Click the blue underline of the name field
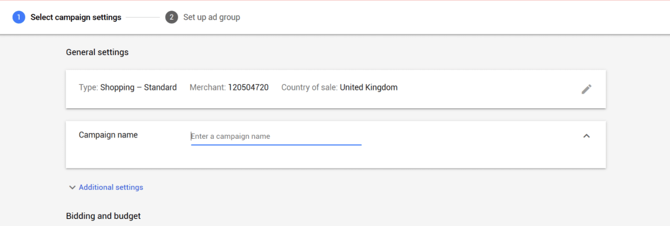 (x=276, y=145)
